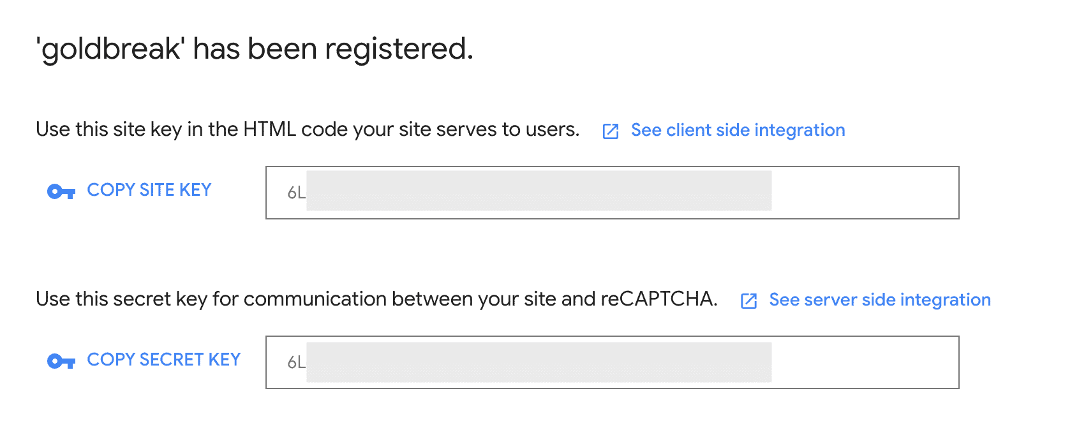The image size is (1086, 444).
Task: Click the secret key communication instruction text
Action: point(376,299)
